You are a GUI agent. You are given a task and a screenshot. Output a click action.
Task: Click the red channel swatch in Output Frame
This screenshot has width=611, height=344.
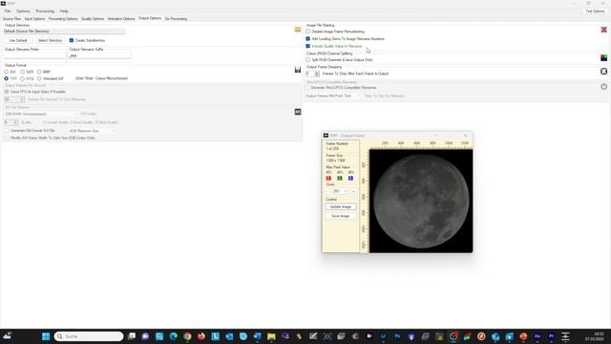tap(328, 179)
